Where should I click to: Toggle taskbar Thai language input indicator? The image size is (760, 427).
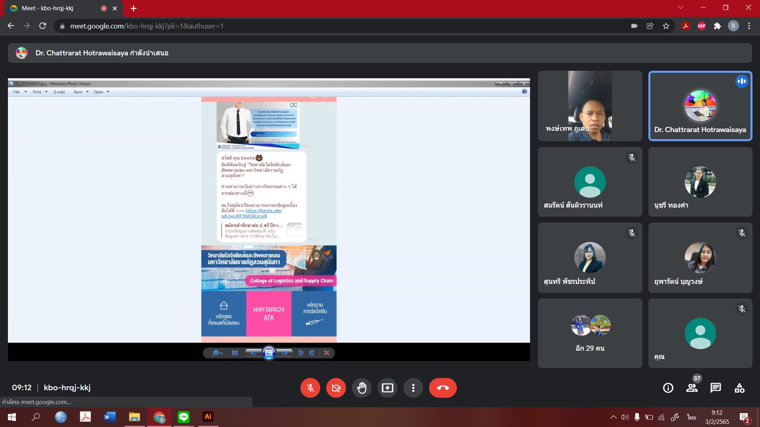(x=692, y=417)
